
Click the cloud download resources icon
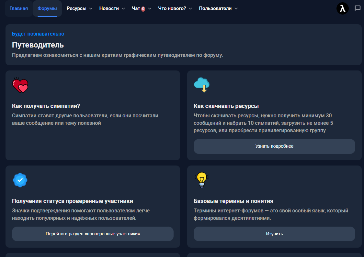click(201, 85)
